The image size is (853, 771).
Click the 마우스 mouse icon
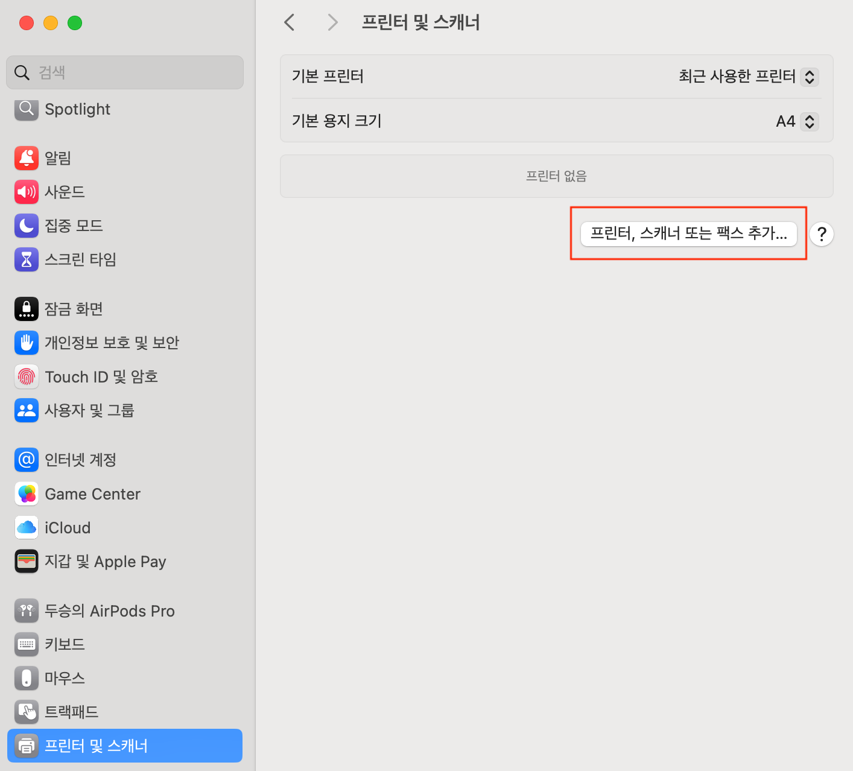(26, 678)
